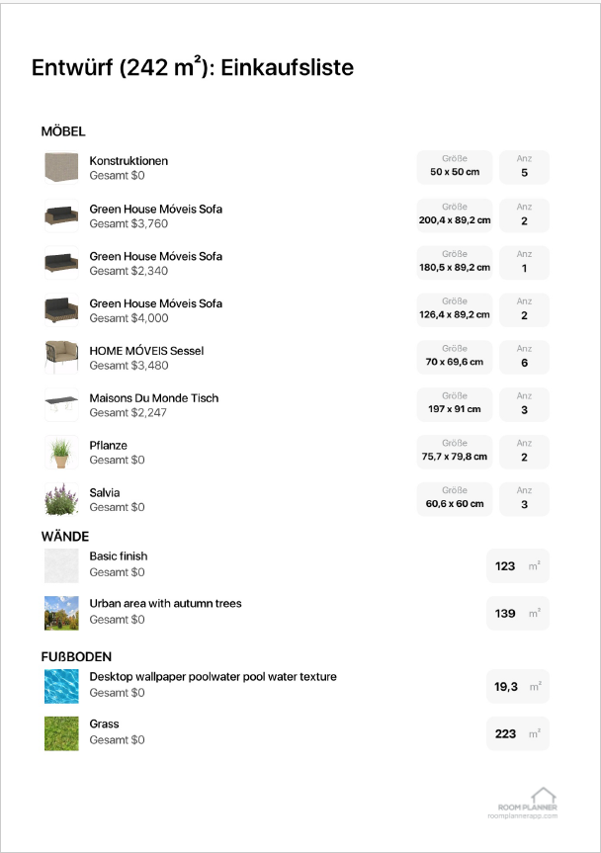Click the 197 x 91 cm size box

[x=455, y=404]
